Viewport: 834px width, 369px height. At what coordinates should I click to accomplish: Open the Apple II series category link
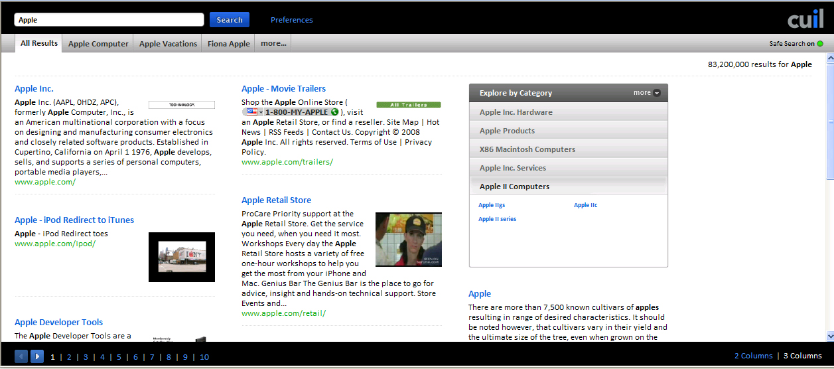click(x=498, y=219)
